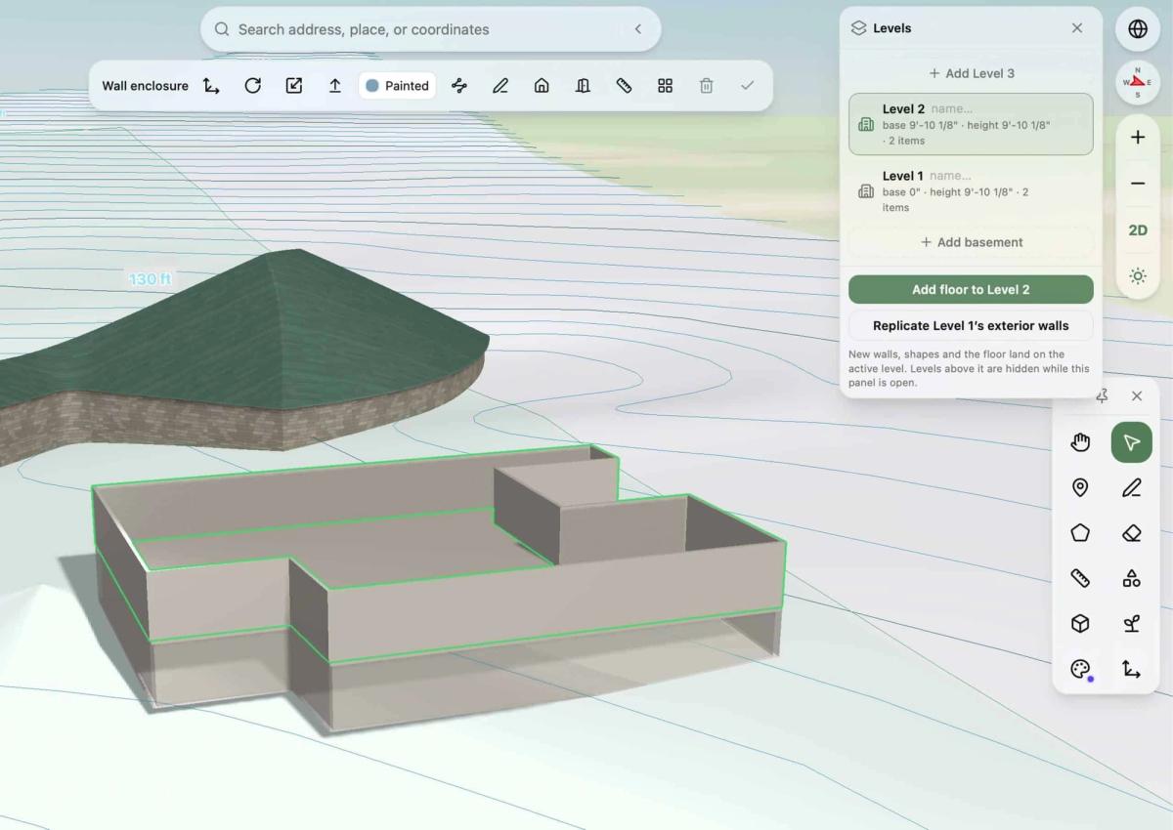The height and width of the screenshot is (830, 1173).
Task: Select the Level 2 row
Action: tap(971, 124)
